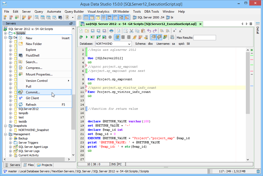
Task: Click the lowercase 'a' convert case icon
Action: (175, 31)
